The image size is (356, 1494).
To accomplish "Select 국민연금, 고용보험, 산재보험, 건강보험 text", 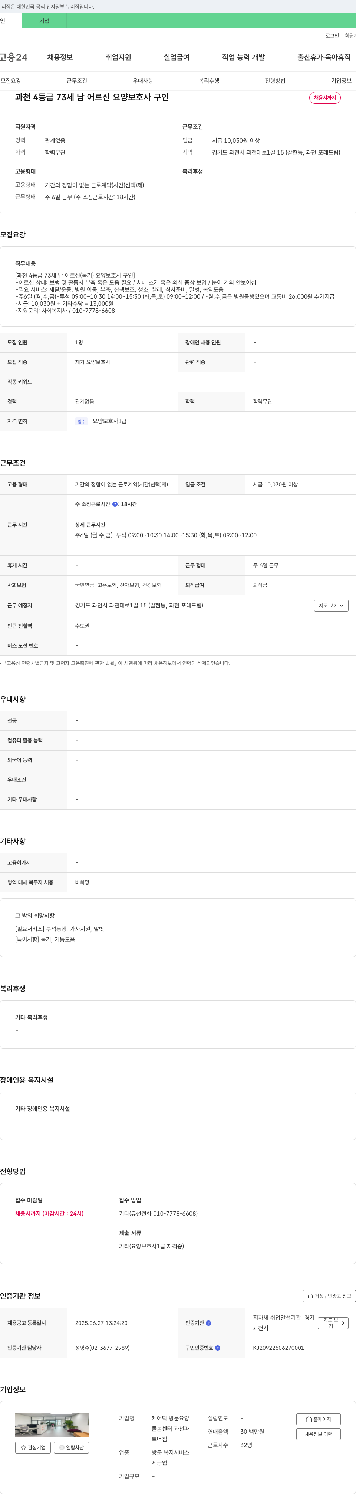I will [x=118, y=585].
